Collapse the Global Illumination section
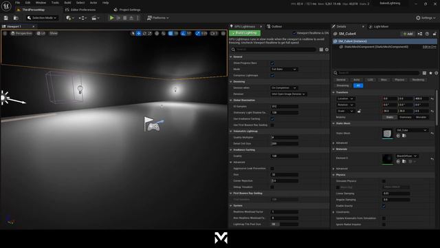 tap(231, 101)
